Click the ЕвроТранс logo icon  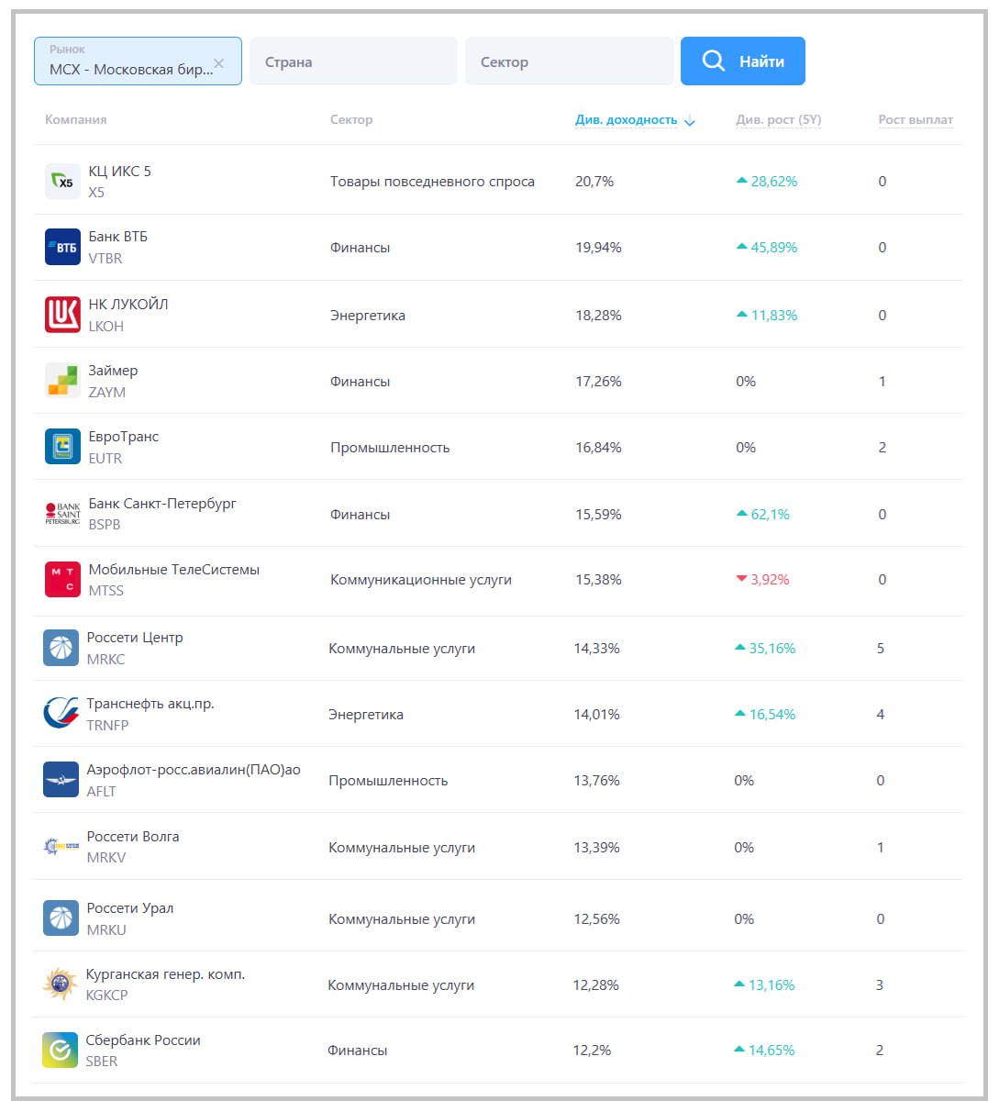(62, 447)
